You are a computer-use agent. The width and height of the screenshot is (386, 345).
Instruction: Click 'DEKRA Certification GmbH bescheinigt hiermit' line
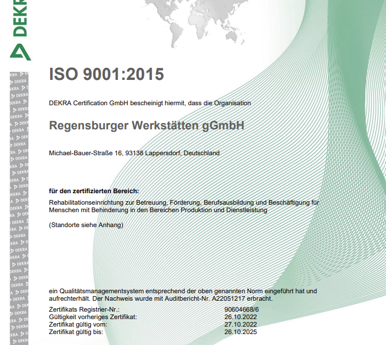click(150, 103)
